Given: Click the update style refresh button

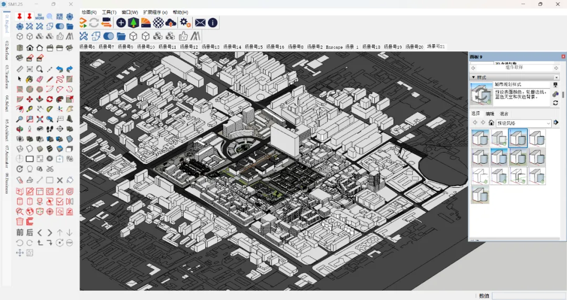Looking at the screenshot, I should [555, 103].
